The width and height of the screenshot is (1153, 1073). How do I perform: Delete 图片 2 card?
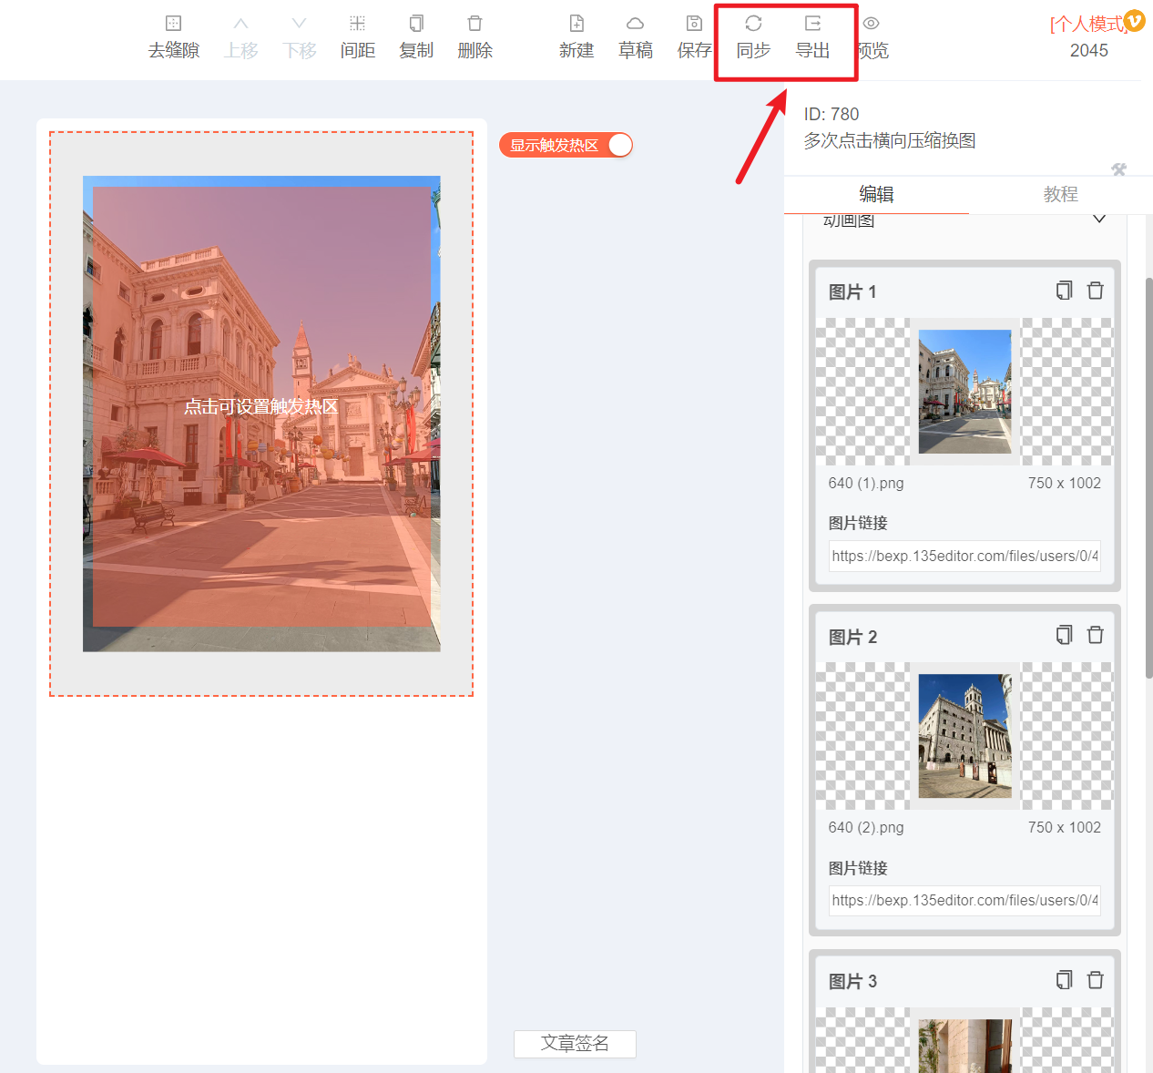click(x=1096, y=635)
